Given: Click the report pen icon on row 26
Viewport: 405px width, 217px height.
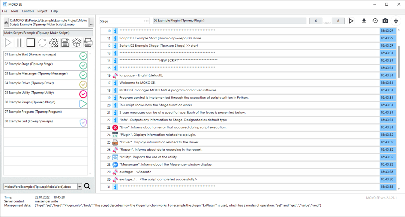Looking at the screenshot, I should click(115, 150).
